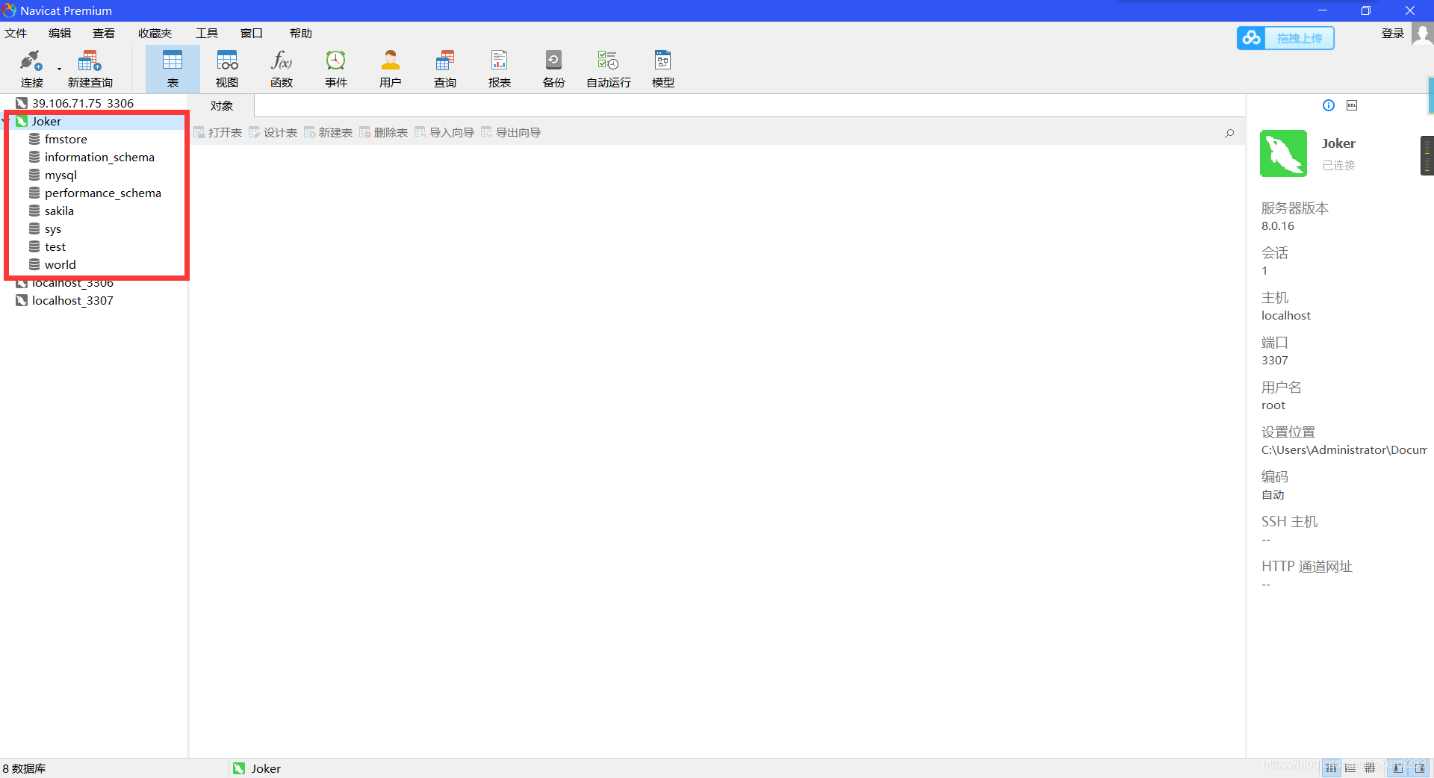This screenshot has height=778, width=1434.
Task: Switch to the 对象 tab
Action: coord(222,106)
